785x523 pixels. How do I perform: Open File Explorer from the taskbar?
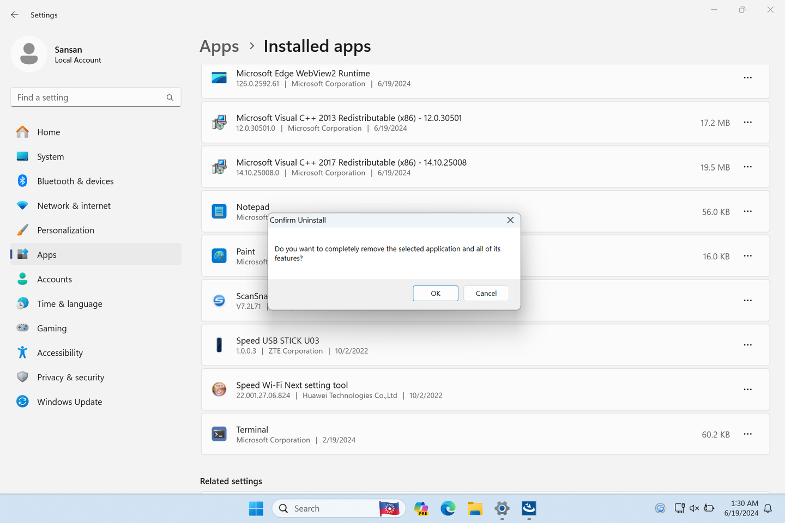[x=474, y=508]
